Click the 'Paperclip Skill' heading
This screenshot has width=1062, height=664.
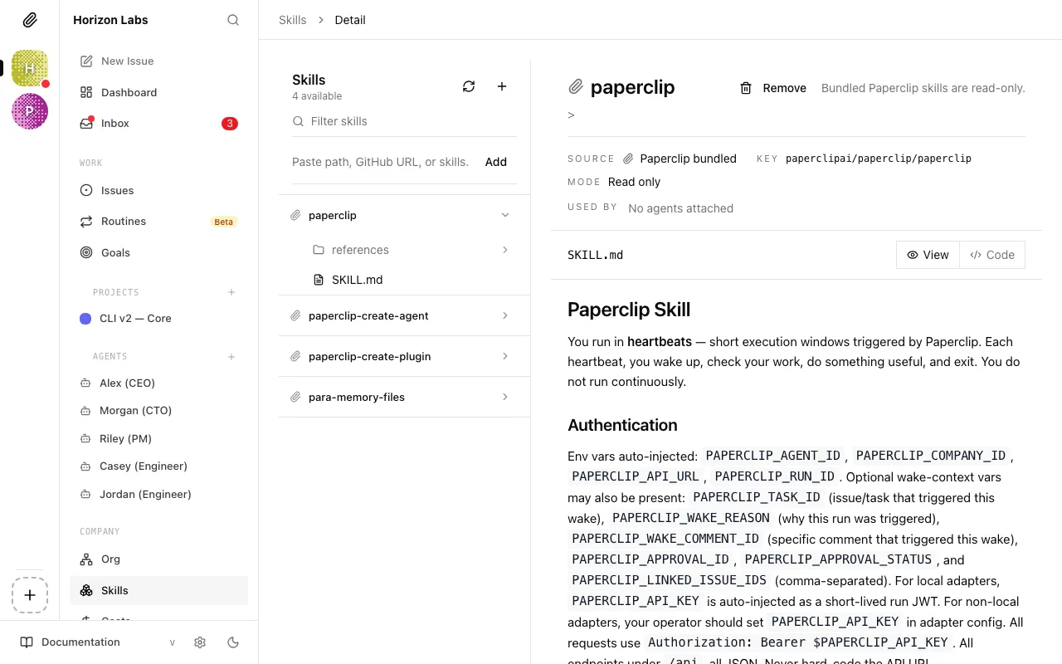629,310
